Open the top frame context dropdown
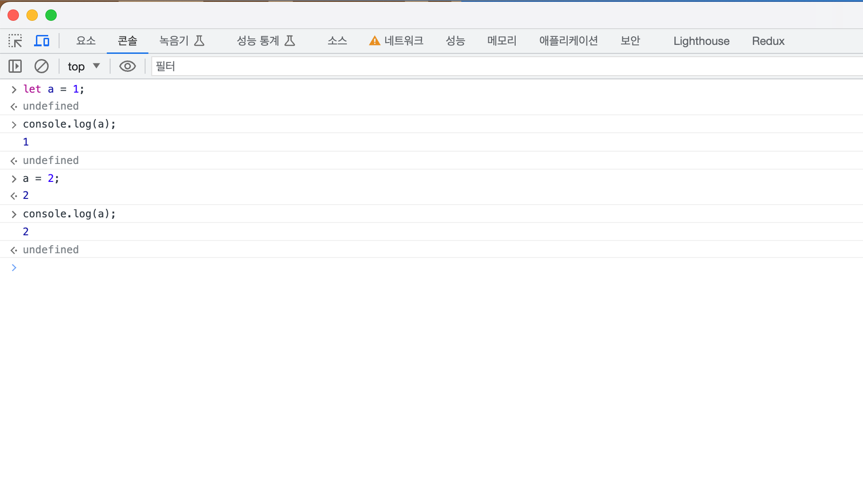Viewport: 863px width, 498px height. (x=84, y=66)
